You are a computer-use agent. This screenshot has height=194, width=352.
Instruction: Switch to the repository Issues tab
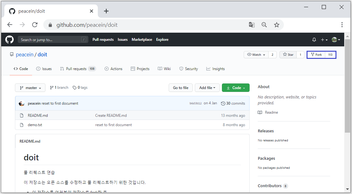[x=44, y=69]
